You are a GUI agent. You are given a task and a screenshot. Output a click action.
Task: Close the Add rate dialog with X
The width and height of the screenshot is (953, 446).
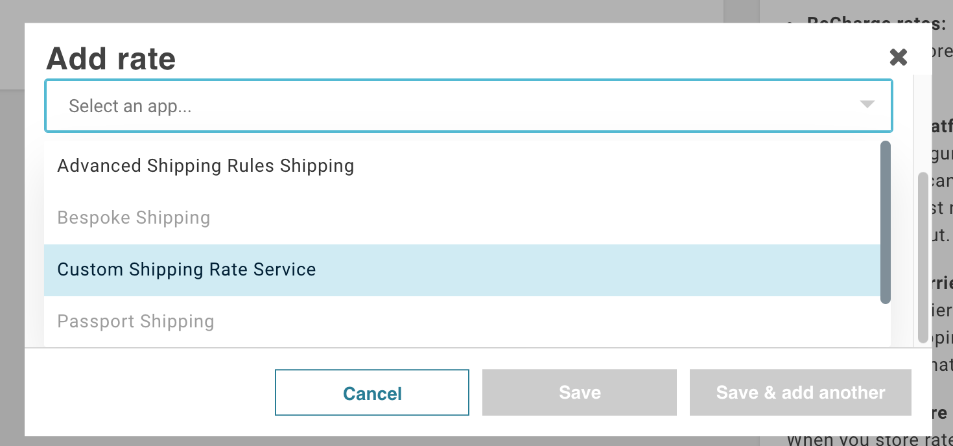tap(898, 57)
